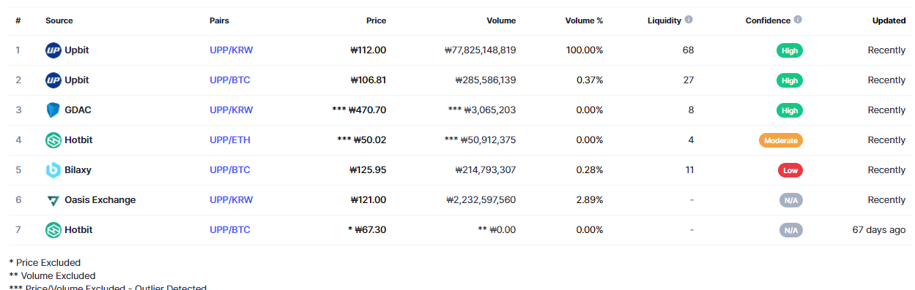This screenshot has height=290, width=915.
Task: Open the UPP/KRW pair on Upbit
Action: (231, 50)
